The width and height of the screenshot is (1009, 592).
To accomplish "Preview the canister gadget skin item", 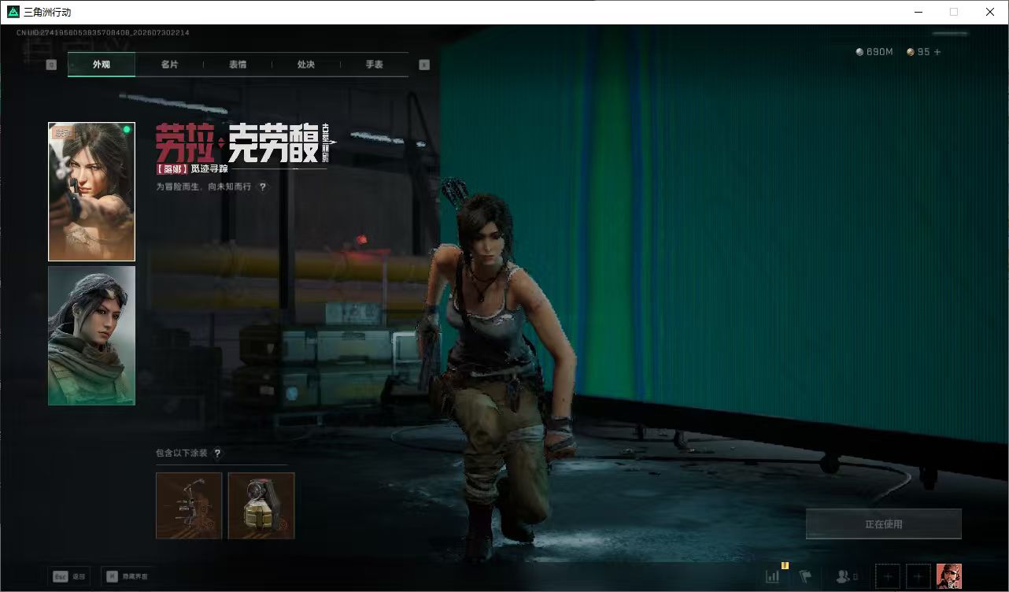I will click(261, 505).
